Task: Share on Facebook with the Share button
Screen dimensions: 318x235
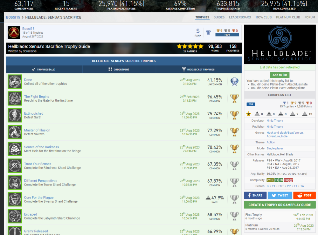Action: 255,195
